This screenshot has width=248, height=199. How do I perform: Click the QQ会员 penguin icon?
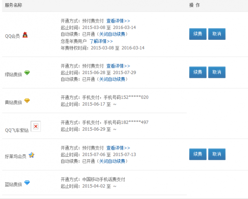pyautogui.click(x=25, y=35)
